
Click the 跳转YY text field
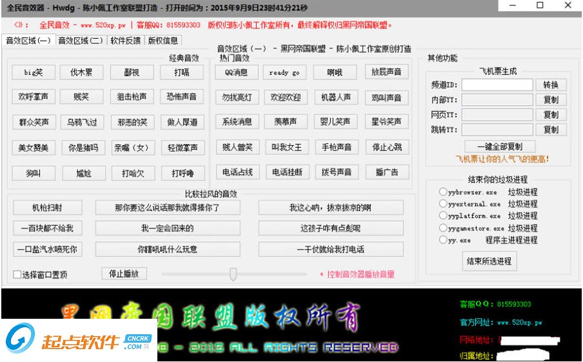[x=497, y=130]
